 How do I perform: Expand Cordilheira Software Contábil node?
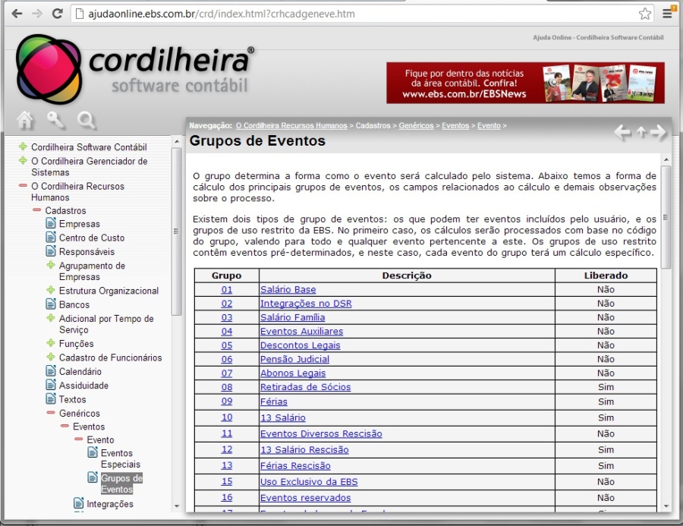pos(23,146)
